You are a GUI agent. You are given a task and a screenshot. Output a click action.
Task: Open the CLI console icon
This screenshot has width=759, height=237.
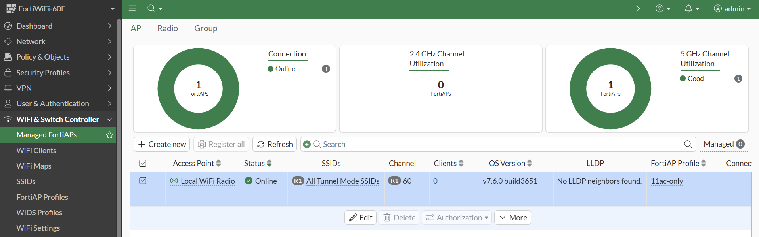(640, 9)
